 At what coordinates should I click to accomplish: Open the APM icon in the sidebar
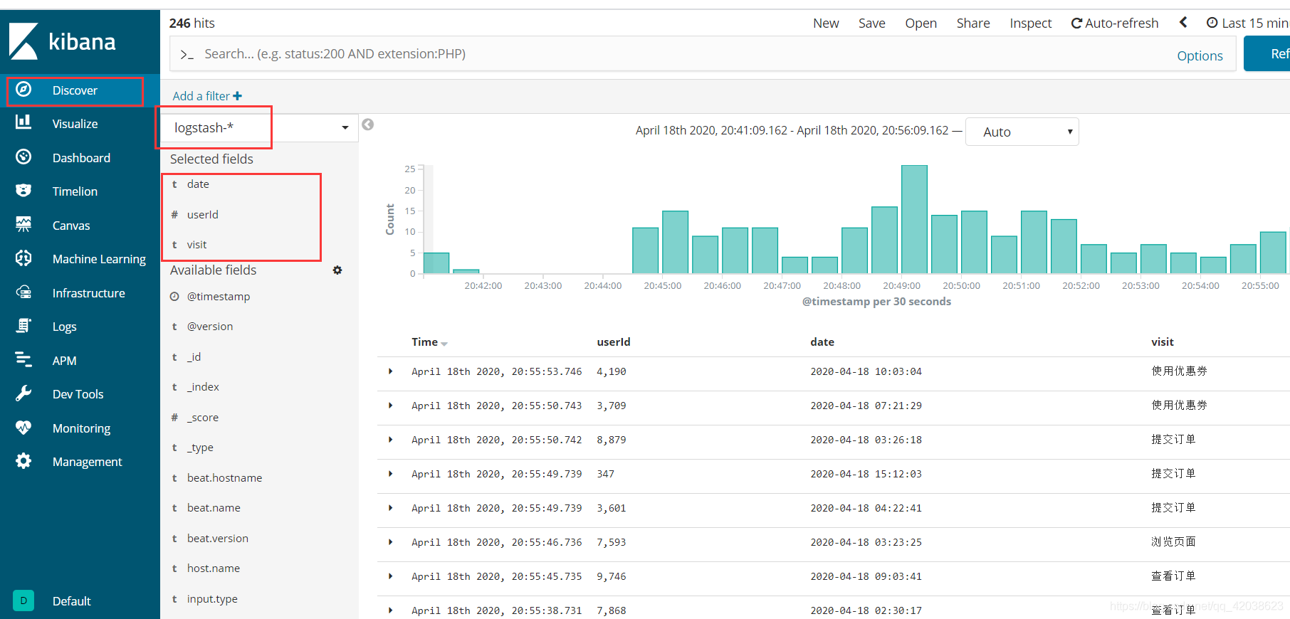pyautogui.click(x=23, y=360)
